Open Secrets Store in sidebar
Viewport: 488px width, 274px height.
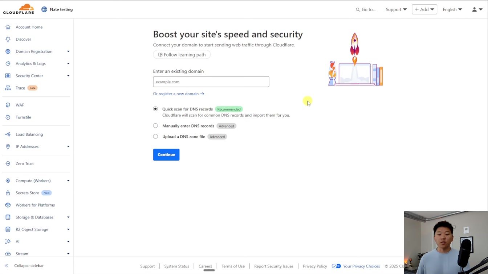click(27, 193)
